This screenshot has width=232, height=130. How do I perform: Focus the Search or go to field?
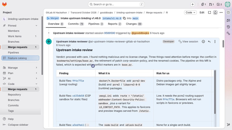pos(116,4)
